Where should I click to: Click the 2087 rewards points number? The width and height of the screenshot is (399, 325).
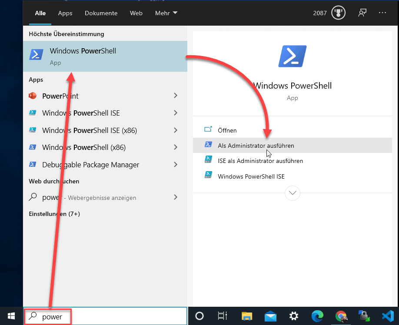pyautogui.click(x=320, y=13)
